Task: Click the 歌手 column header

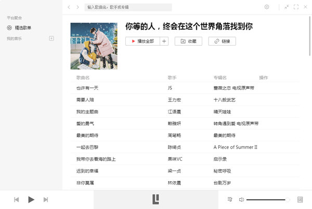Action: tap(172, 77)
